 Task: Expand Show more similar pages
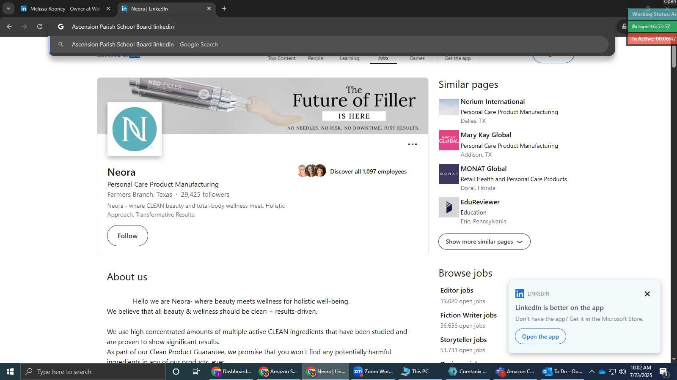(484, 242)
